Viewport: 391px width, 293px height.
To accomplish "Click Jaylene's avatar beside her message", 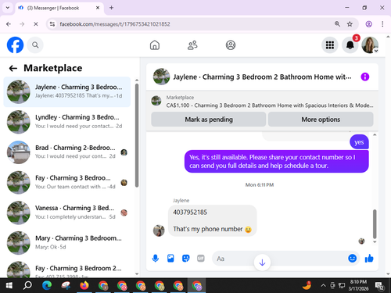I will point(159,230).
